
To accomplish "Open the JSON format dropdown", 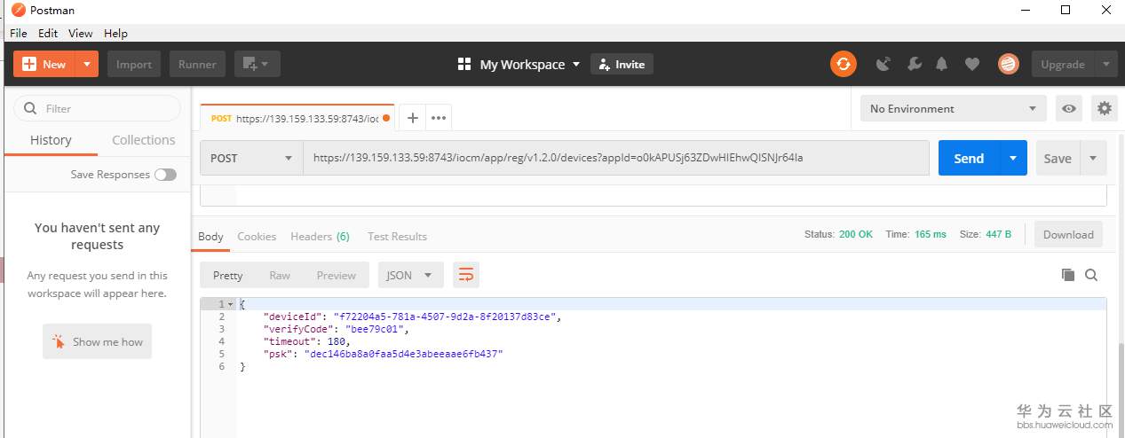I will coord(410,275).
